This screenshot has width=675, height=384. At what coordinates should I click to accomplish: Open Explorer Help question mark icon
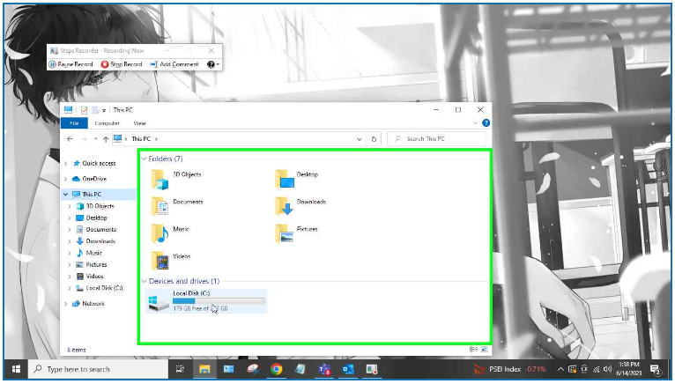tap(486, 123)
